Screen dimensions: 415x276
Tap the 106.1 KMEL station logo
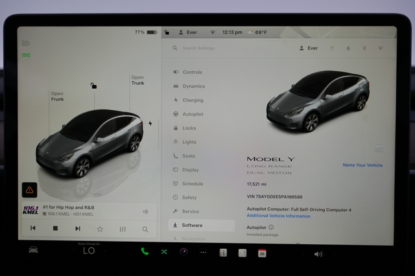pyautogui.click(x=30, y=210)
